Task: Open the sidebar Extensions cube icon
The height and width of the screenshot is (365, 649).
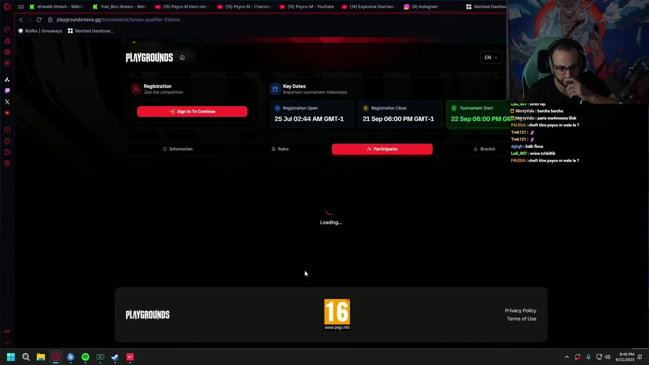Action: coord(7,152)
